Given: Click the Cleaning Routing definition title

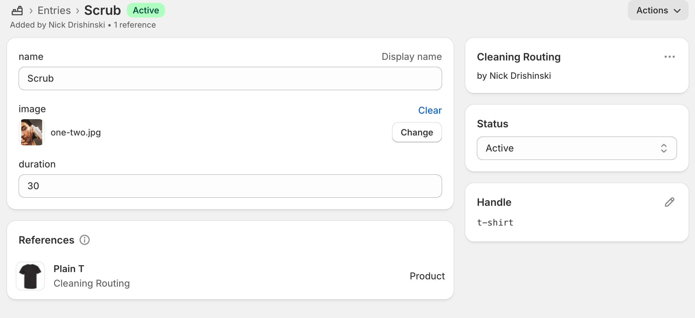Looking at the screenshot, I should pos(518,57).
